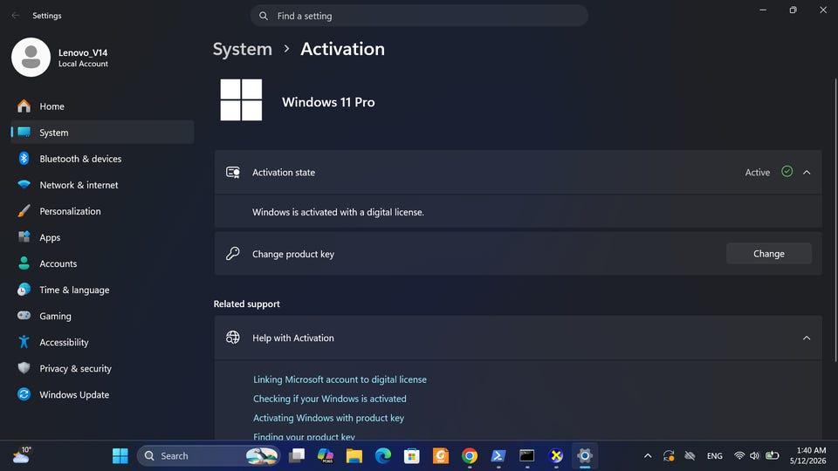Open Accessibility settings
Viewport: 838px width, 471px height.
click(x=102, y=342)
